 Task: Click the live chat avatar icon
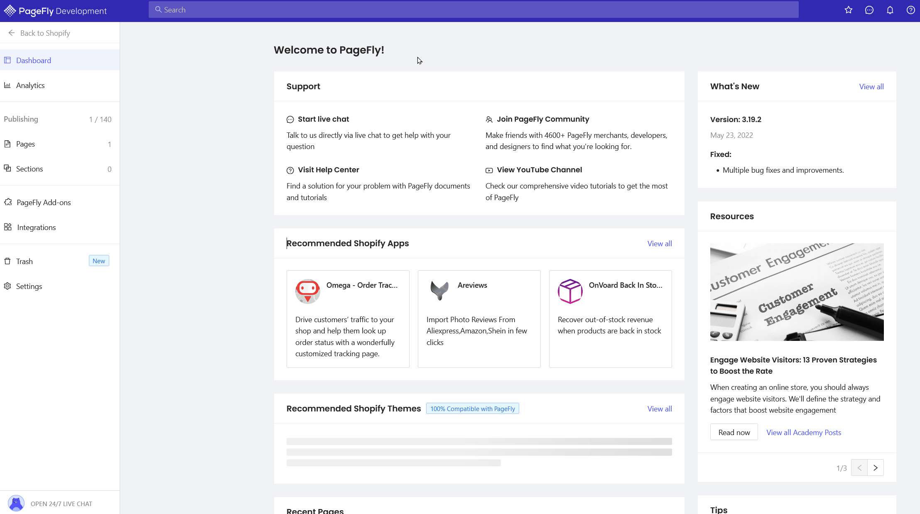click(x=16, y=503)
